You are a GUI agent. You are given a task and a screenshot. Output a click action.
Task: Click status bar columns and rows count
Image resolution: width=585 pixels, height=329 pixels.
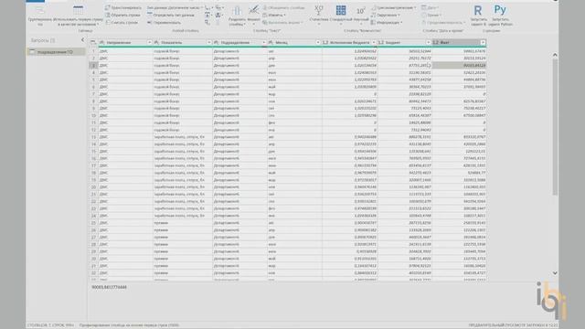(x=50, y=325)
